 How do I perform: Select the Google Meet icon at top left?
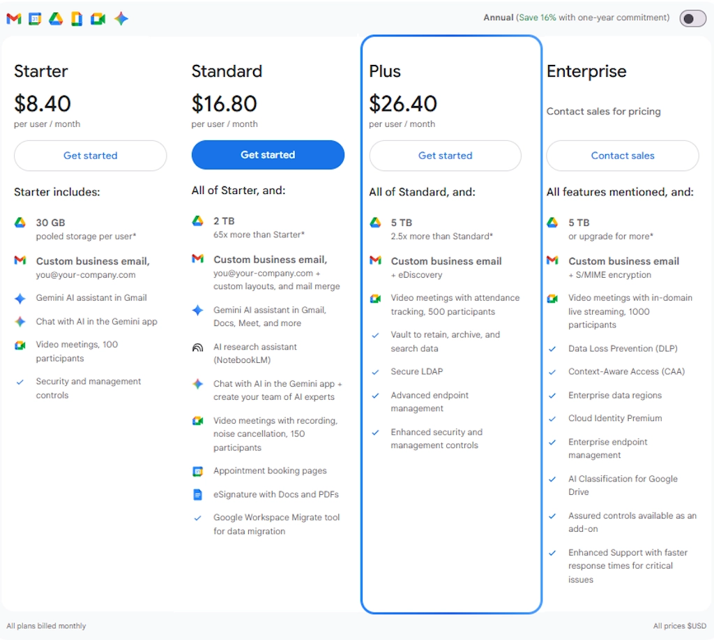pos(98,19)
